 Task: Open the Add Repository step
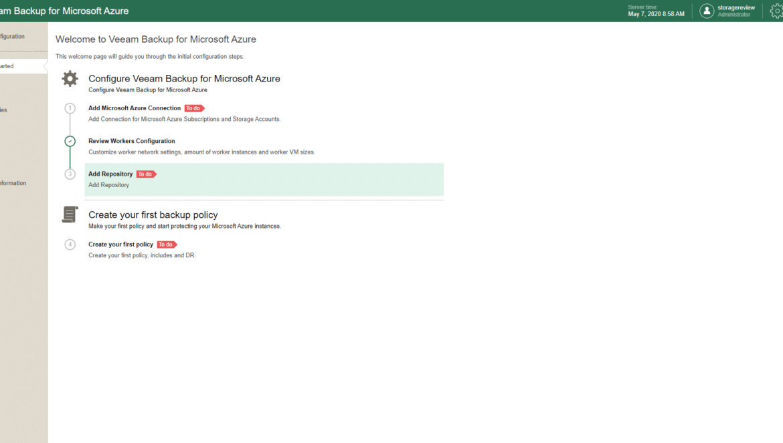click(264, 179)
